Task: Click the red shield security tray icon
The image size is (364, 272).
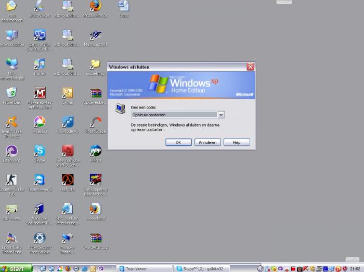Action: pos(345,268)
